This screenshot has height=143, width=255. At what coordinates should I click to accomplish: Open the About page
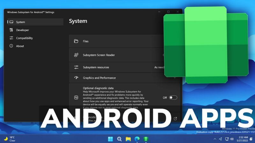pyautogui.click(x=35, y=46)
